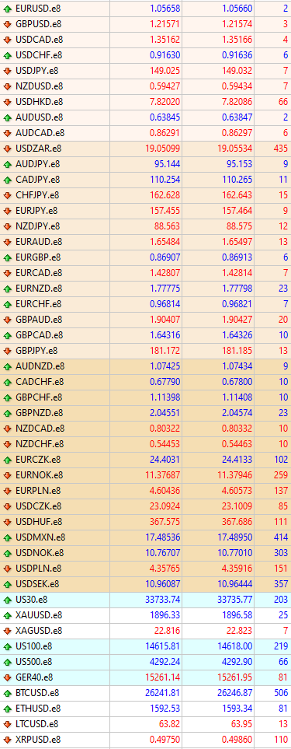The image size is (291, 749).
Task: Click the BTCUSD bid price 26241.81
Action: tap(163, 693)
